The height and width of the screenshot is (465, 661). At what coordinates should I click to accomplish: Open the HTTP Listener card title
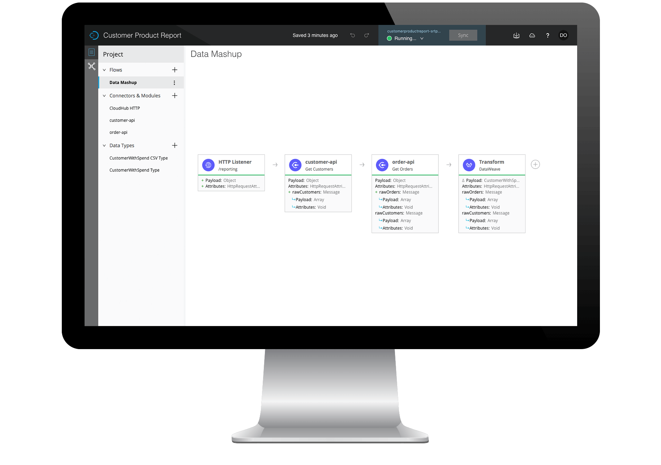[x=235, y=162]
